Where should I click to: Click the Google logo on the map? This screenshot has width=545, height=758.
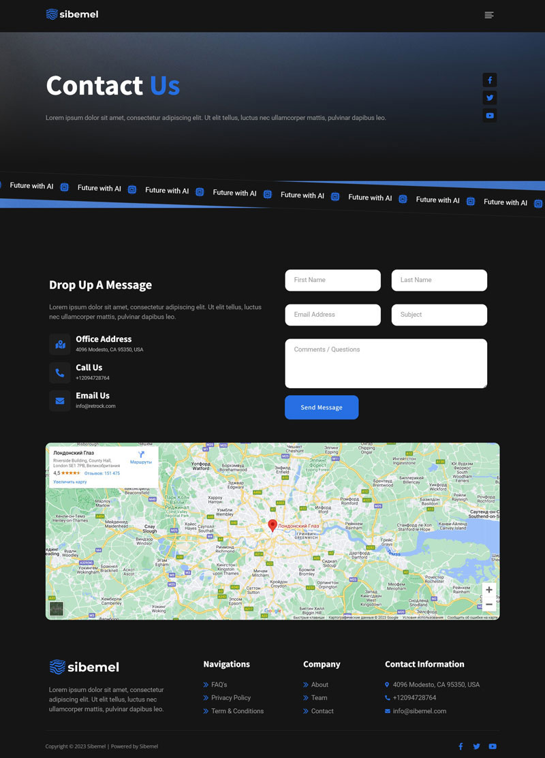[272, 611]
